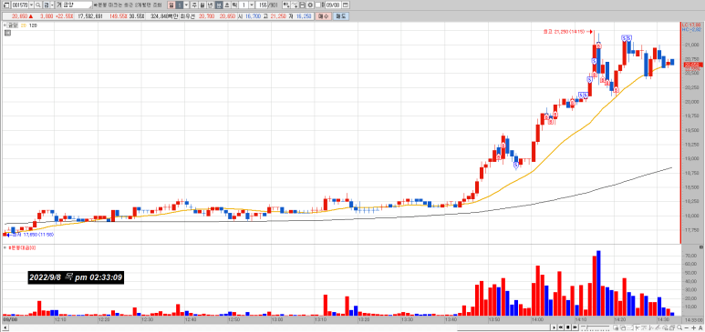705x332 pixels.
Task: Click the zoom in plus icon
Action: [x=693, y=327]
